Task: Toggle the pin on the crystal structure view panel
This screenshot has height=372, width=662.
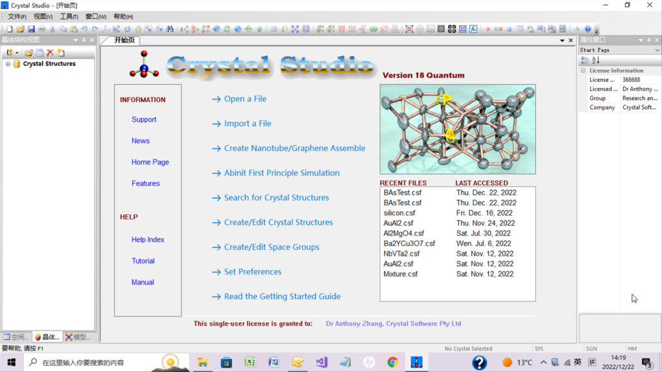Action: 84,40
